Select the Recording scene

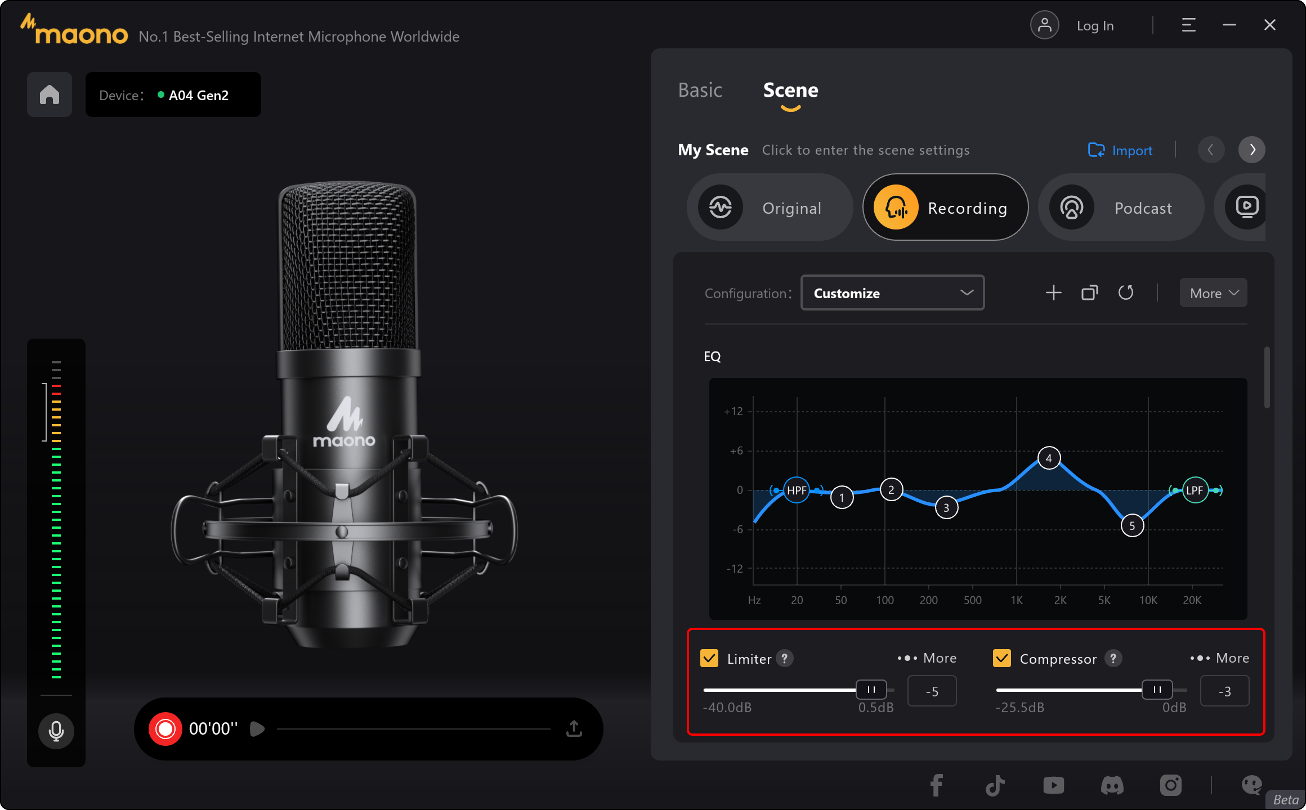[x=945, y=207]
